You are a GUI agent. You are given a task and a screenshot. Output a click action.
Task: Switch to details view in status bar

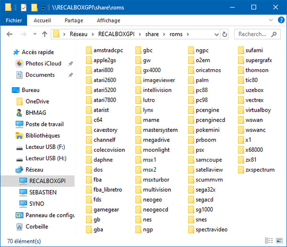(269, 241)
